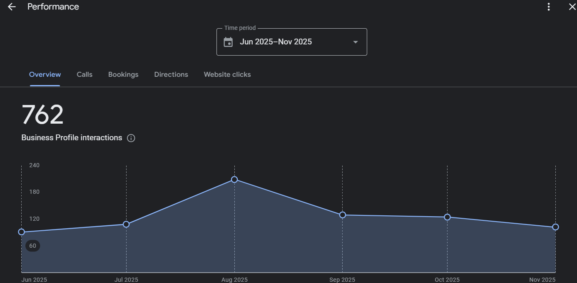Click the back arrow beside Performance
This screenshot has width=577, height=283.
(x=12, y=7)
